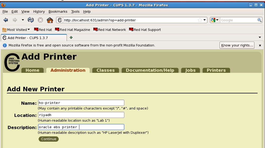Click the Home icon in toolbar
Image resolution: width=265 pixels, height=148 pixels.
coord(50,20)
